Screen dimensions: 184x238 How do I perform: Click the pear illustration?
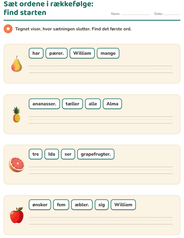click(x=16, y=64)
